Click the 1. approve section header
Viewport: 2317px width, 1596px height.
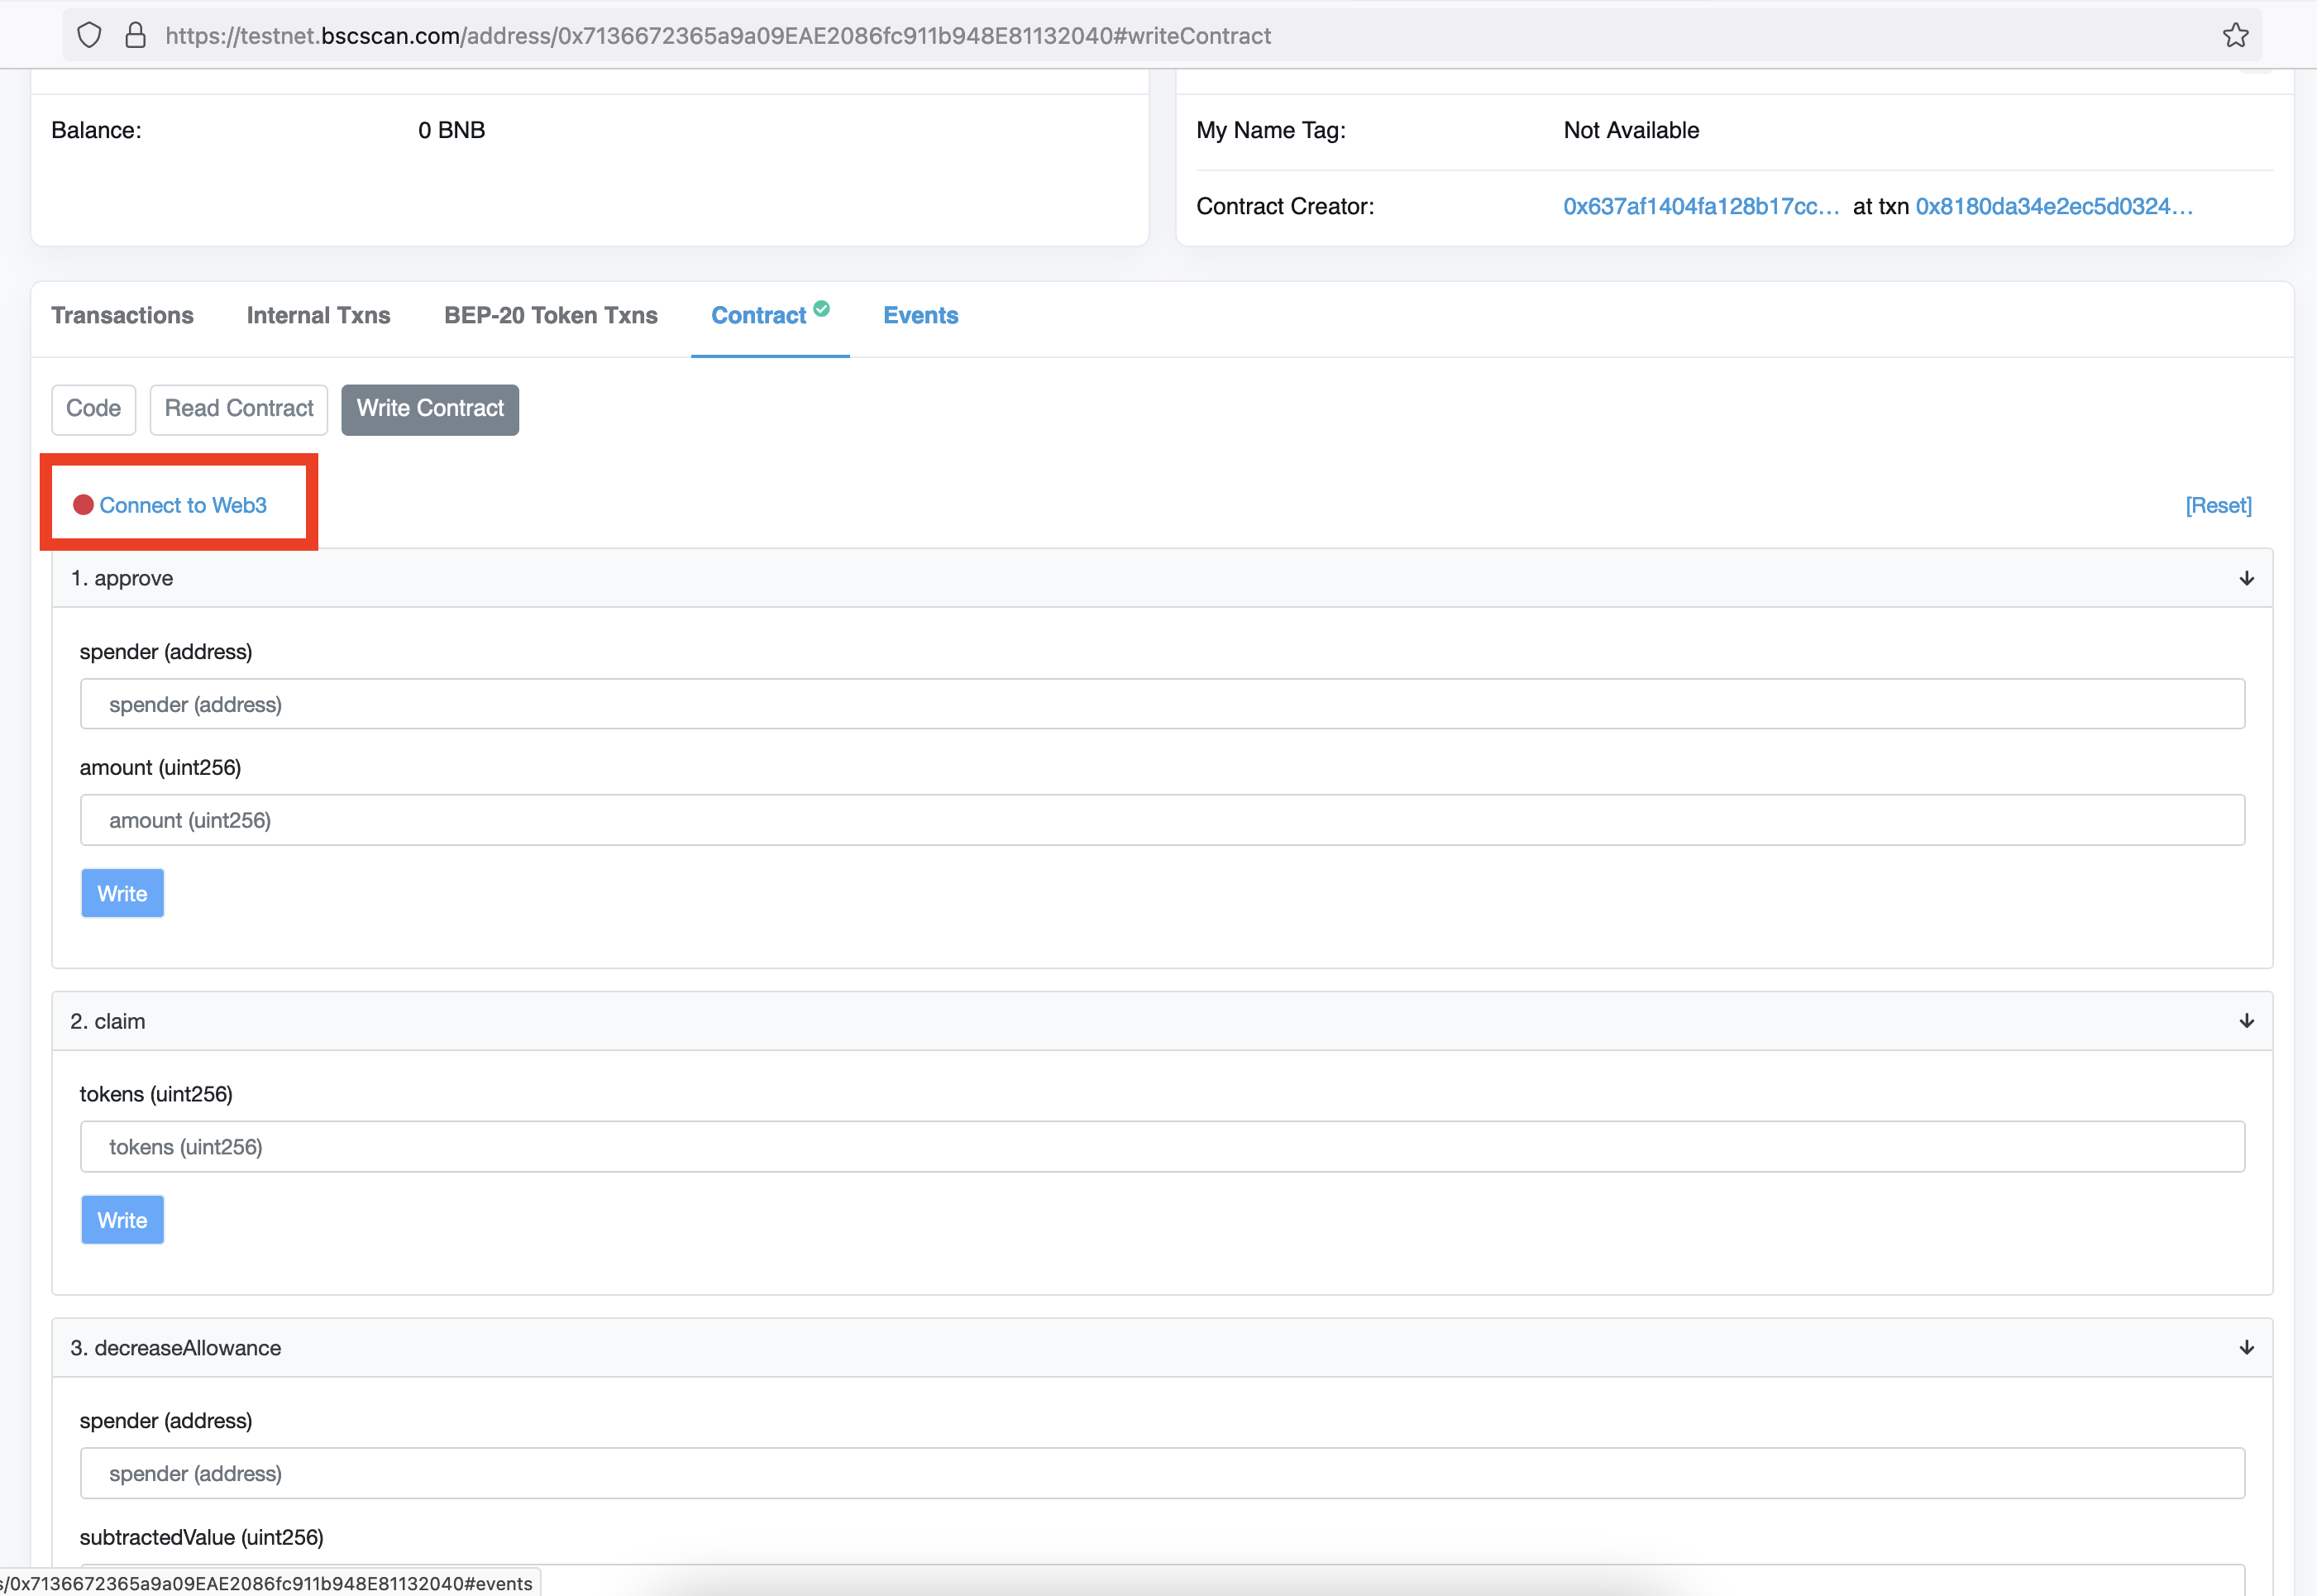click(x=1162, y=578)
